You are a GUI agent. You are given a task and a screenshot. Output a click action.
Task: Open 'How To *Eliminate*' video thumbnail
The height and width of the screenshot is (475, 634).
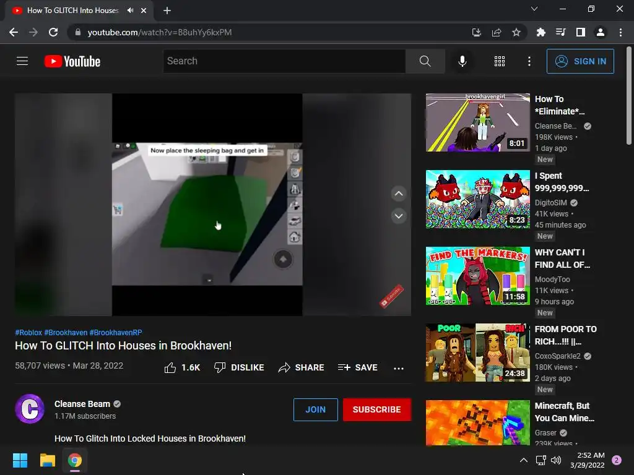tap(477, 122)
